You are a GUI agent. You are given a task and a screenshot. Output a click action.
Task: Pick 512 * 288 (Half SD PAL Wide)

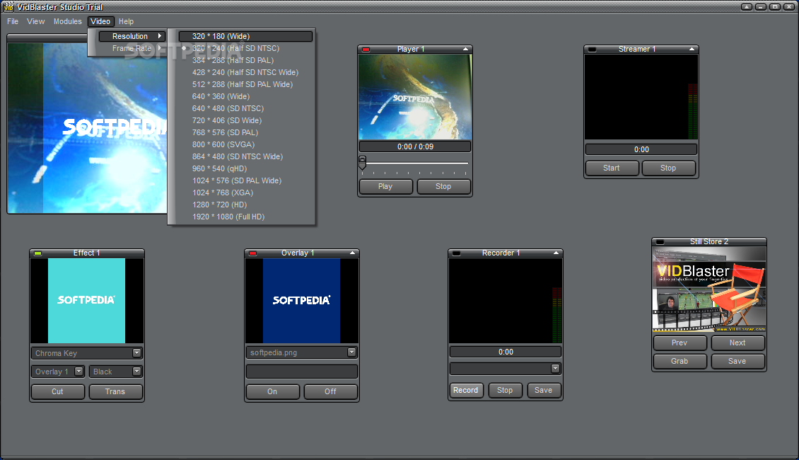[x=245, y=85]
